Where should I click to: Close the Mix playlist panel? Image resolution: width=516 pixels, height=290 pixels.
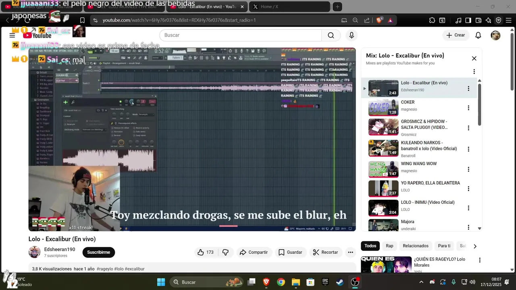(474, 58)
